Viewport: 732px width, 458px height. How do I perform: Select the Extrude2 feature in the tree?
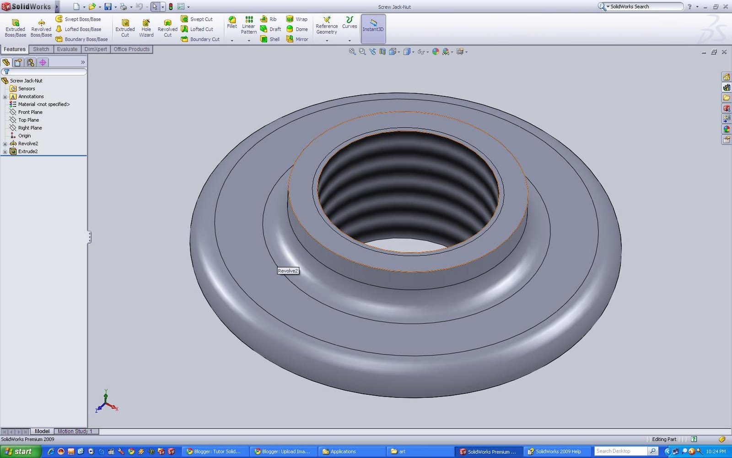(28, 151)
